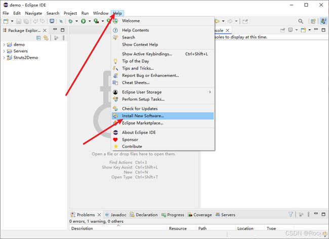Click the Problems view filter funnel icon
Viewport: 329px width, 239px height.
(x=291, y=214)
